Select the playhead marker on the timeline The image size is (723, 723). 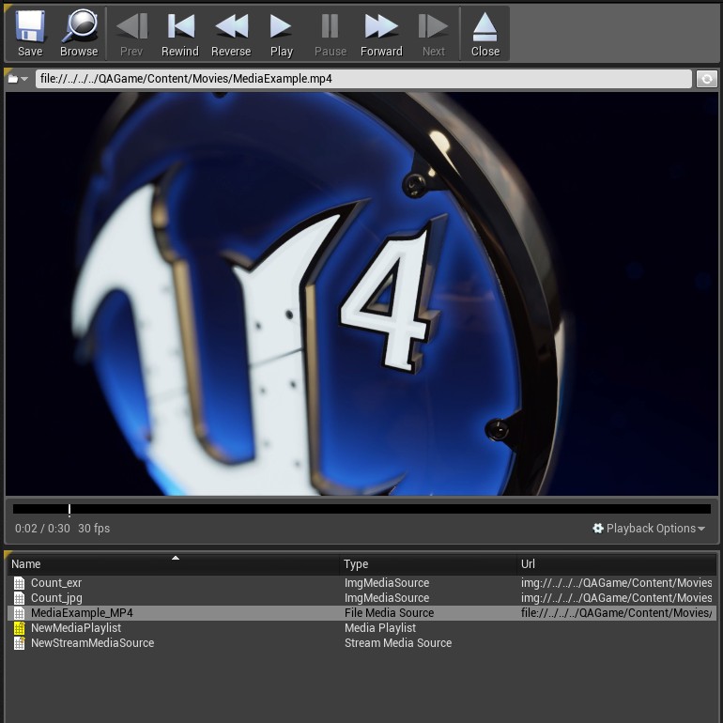(69, 510)
